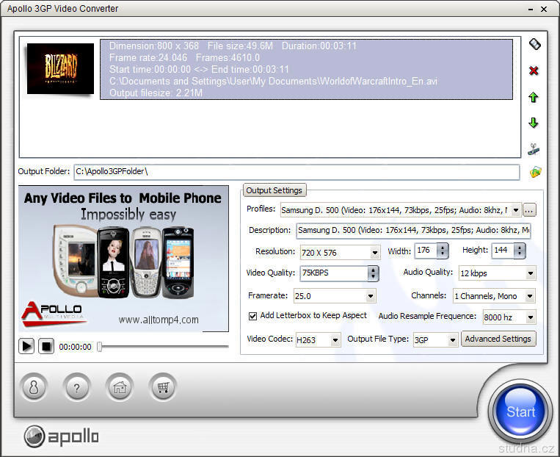Move file down with green down arrow
Screen dimensions: 560x457
[x=534, y=123]
